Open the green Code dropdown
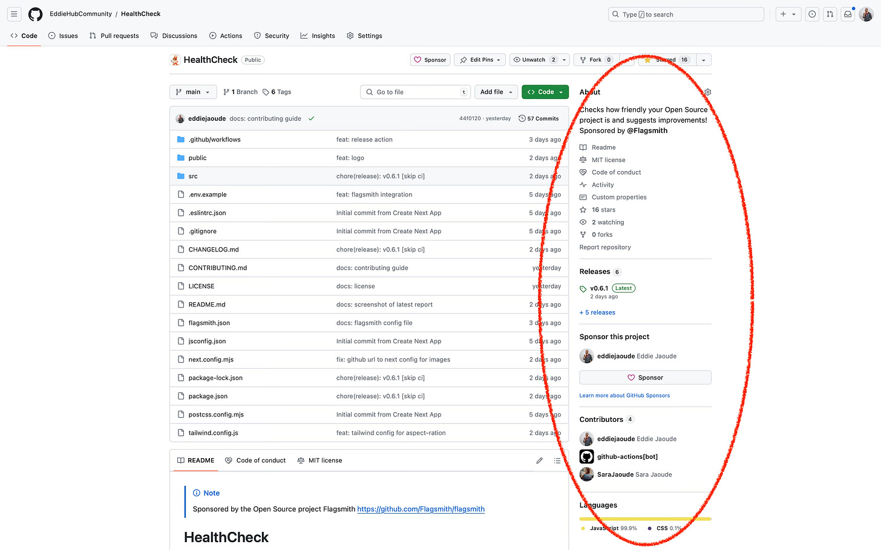 click(x=545, y=92)
